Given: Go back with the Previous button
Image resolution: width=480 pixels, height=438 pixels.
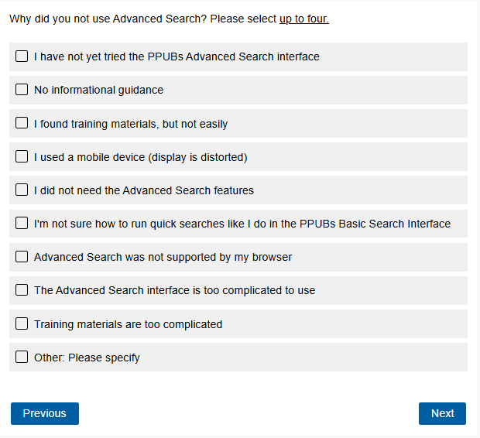Looking at the screenshot, I should tap(45, 413).
